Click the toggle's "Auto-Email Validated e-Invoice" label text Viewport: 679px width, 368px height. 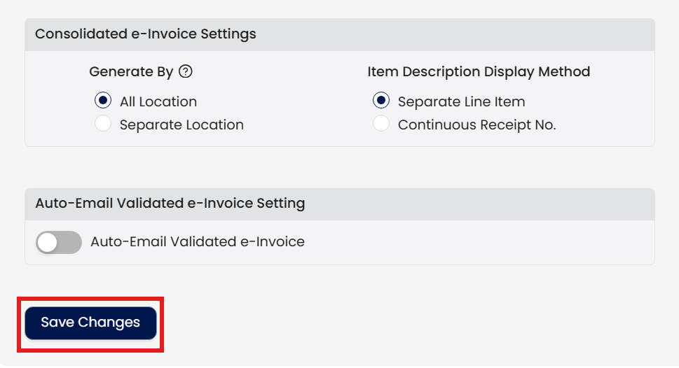click(x=198, y=242)
